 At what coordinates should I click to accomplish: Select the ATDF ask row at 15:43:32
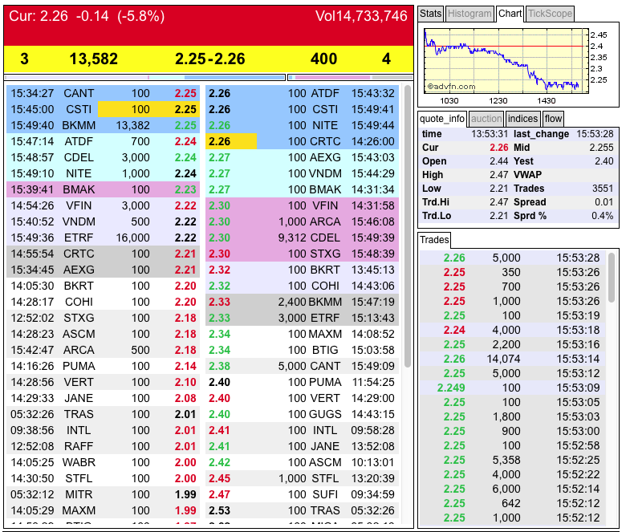[302, 93]
